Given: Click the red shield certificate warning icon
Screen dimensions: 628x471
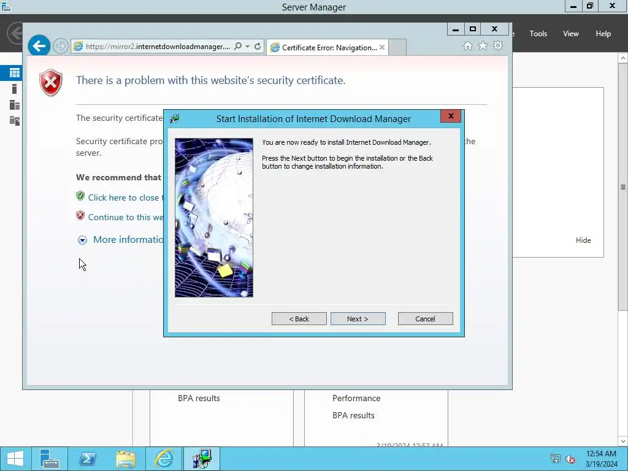Looking at the screenshot, I should pos(50,83).
